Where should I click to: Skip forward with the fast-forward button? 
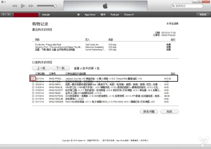(x=31, y=6)
